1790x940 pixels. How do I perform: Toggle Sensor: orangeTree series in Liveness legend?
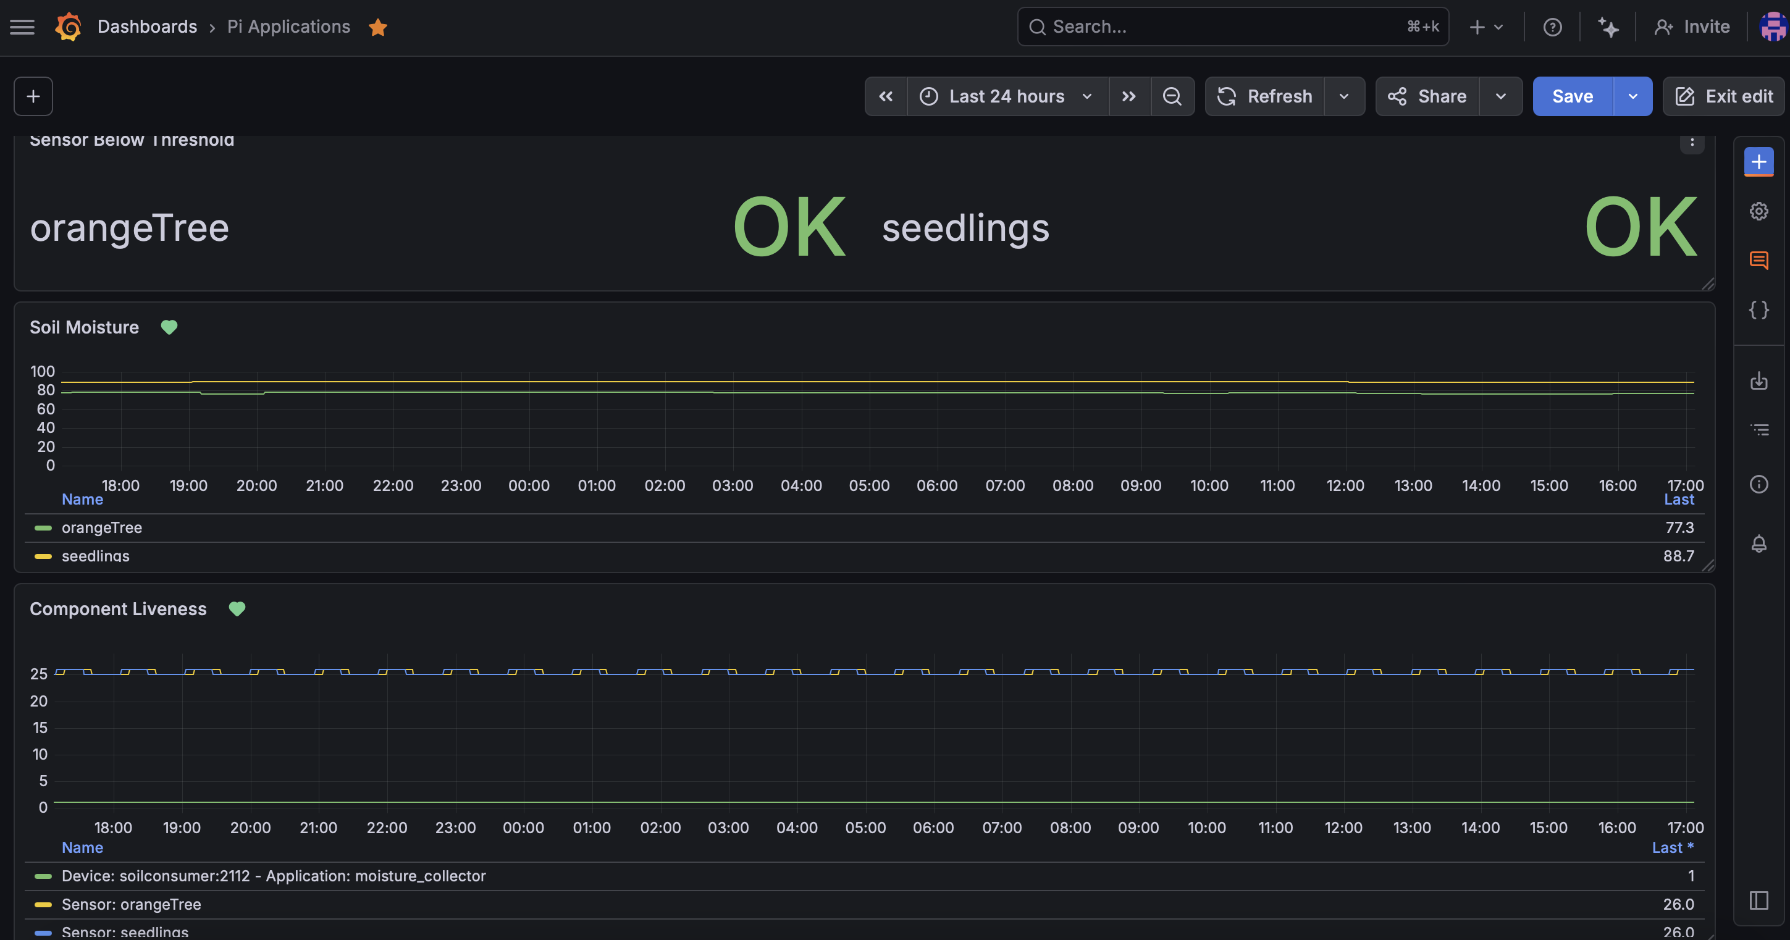pos(132,905)
